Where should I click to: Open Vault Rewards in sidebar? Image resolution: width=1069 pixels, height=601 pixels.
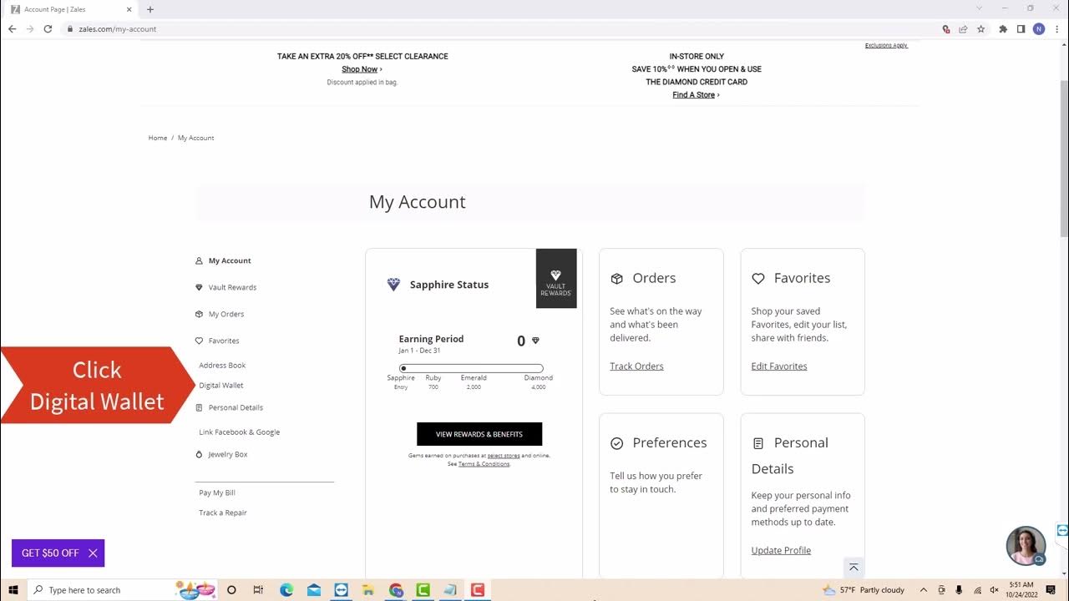click(232, 287)
